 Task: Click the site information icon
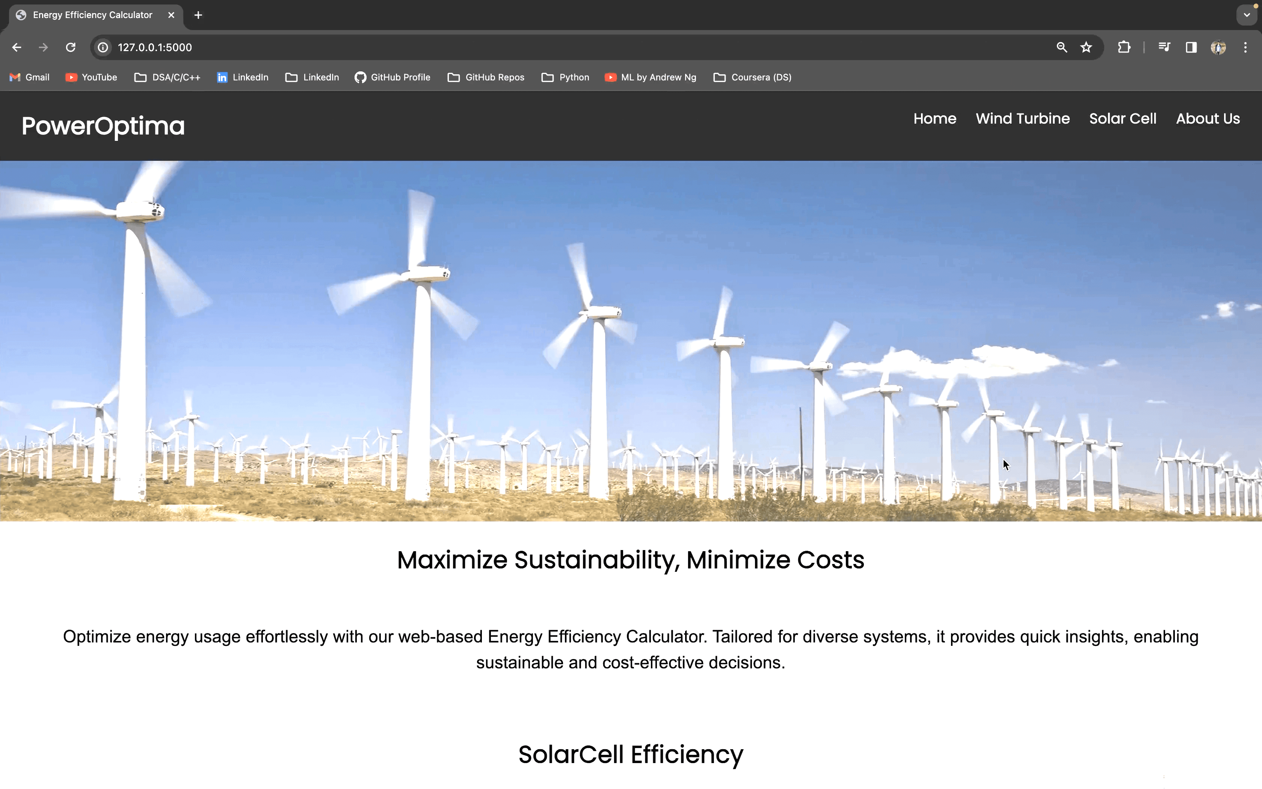pyautogui.click(x=103, y=47)
